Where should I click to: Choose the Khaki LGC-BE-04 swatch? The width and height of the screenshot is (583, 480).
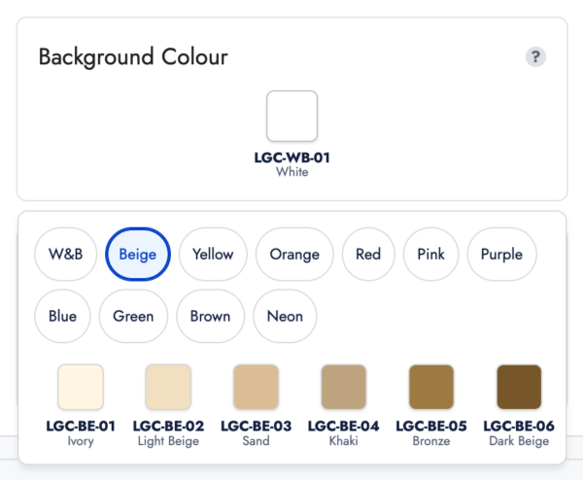click(344, 388)
